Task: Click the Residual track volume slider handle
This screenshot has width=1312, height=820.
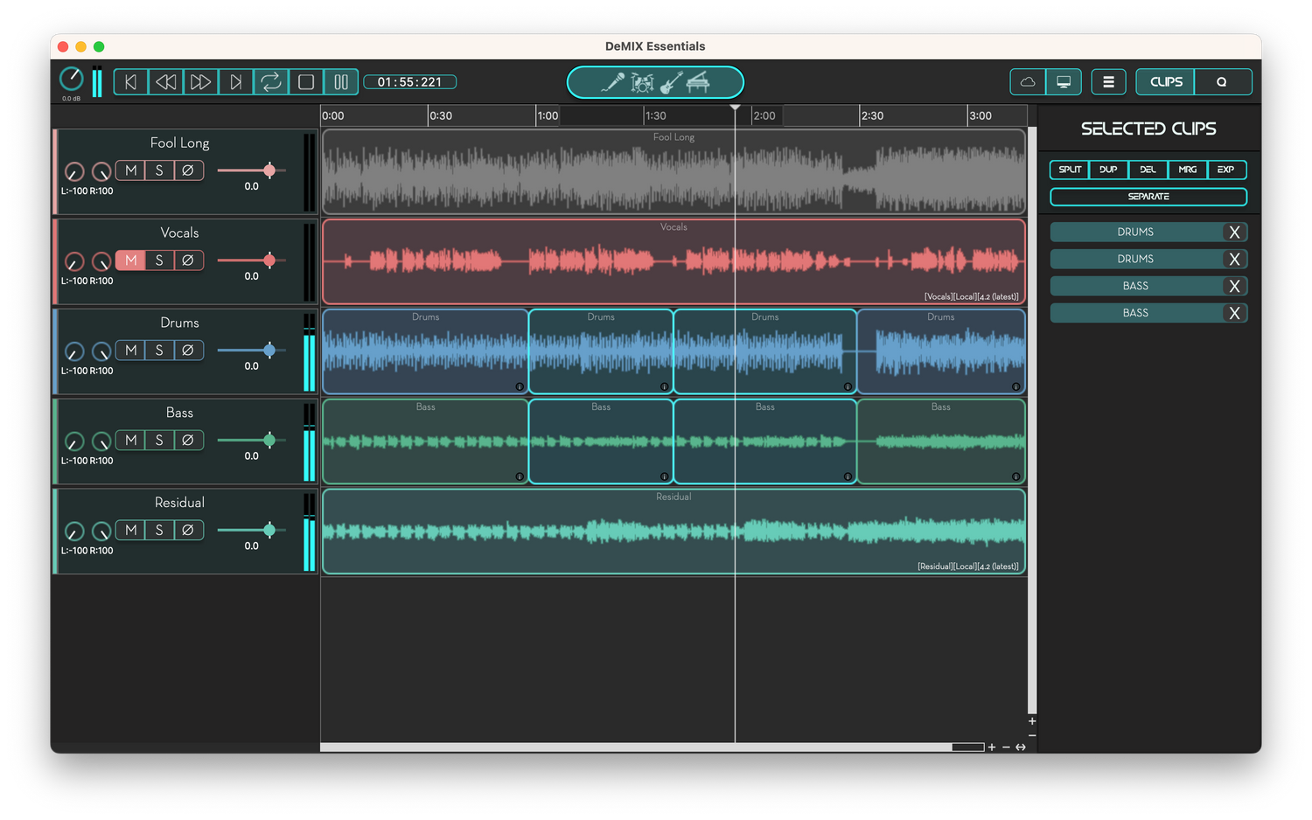Action: point(269,530)
